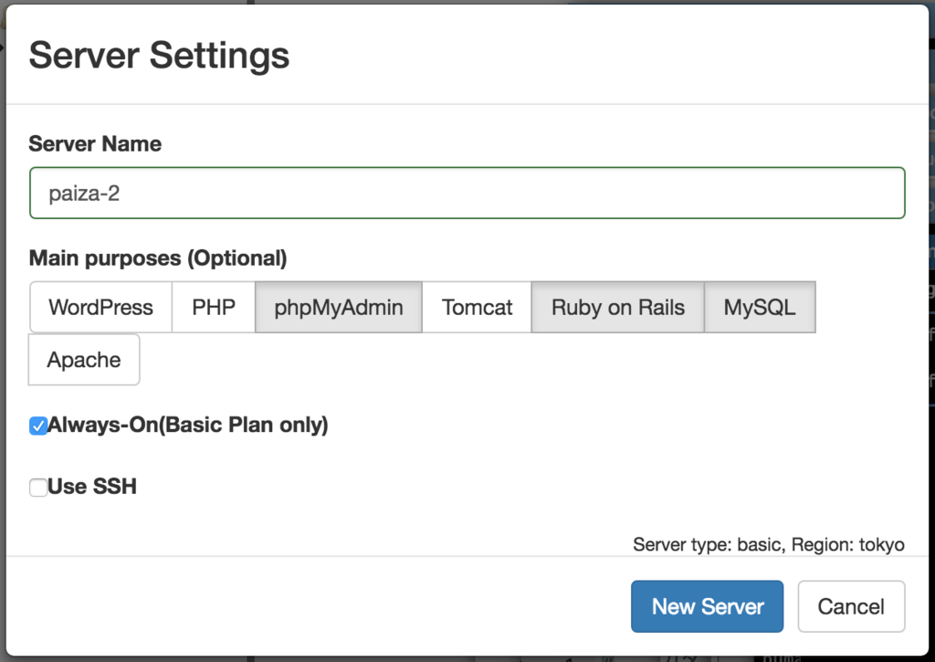The width and height of the screenshot is (935, 662).
Task: Turn off the MySQL purpose button
Action: (760, 308)
